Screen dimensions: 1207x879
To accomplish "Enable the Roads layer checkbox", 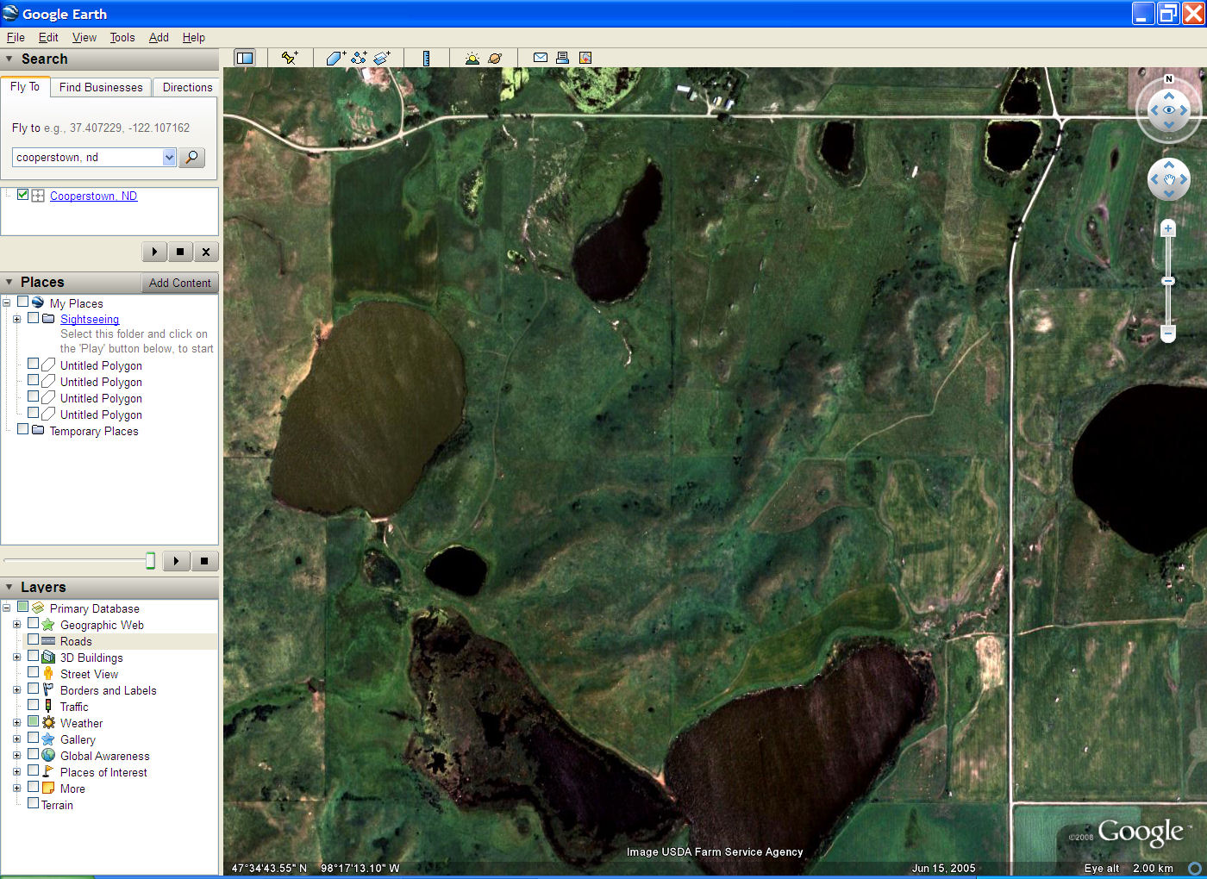I will [x=34, y=639].
